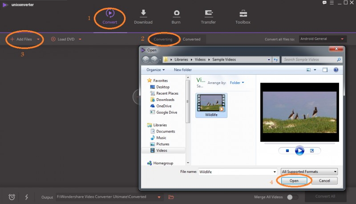Click the Add Files button

(x=21, y=39)
